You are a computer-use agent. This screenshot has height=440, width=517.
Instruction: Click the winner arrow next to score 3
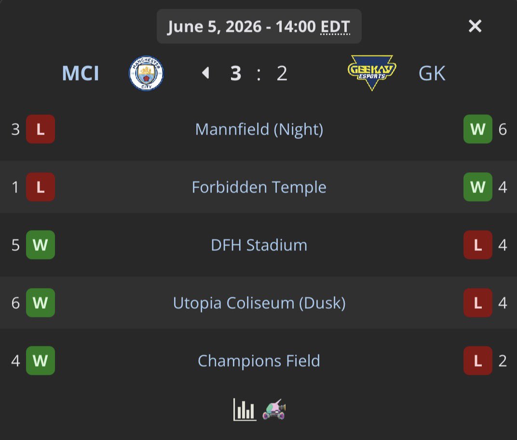coord(206,73)
